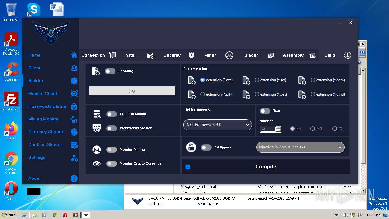Select the extension (*.com) radio button
Image resolution: width=389 pixels, height=219 pixels.
coord(313,80)
